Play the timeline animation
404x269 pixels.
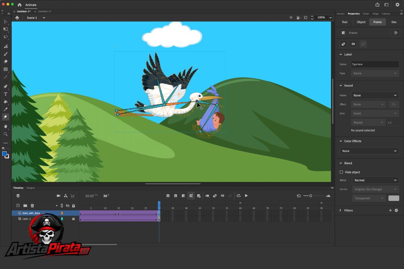(246, 196)
